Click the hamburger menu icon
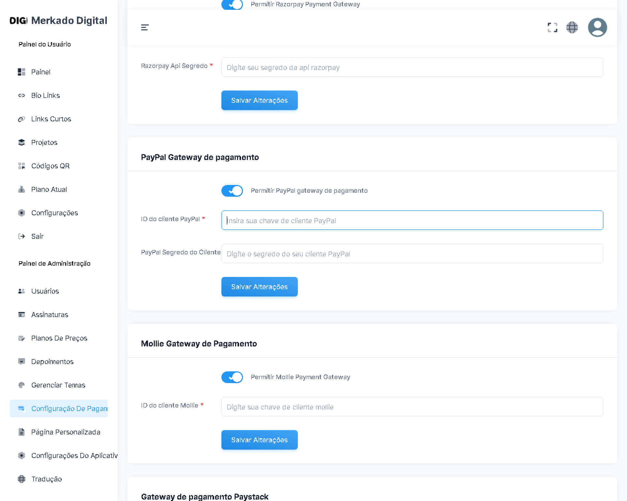 [145, 27]
